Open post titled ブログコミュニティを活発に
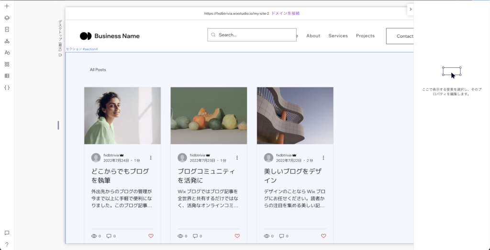 206,176
